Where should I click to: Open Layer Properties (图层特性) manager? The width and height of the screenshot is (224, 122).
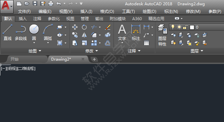click(x=162, y=35)
